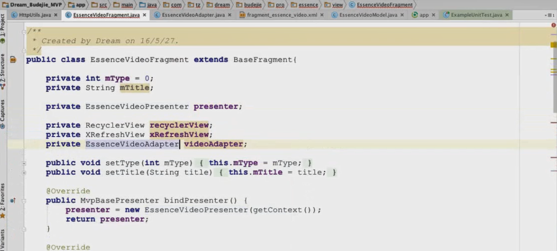Open the Structure tool window
Viewport: 557px width, 251px height.
click(3, 72)
